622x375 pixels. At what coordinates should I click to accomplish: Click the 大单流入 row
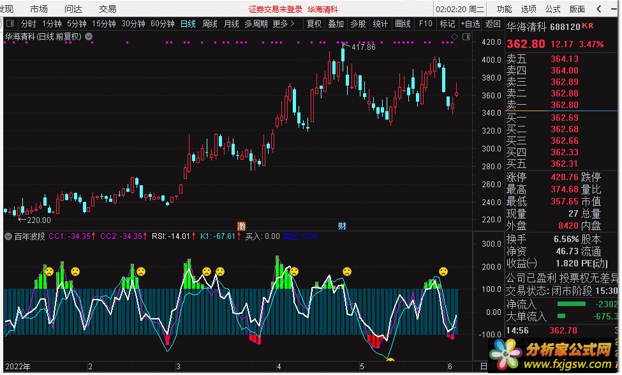(561, 317)
